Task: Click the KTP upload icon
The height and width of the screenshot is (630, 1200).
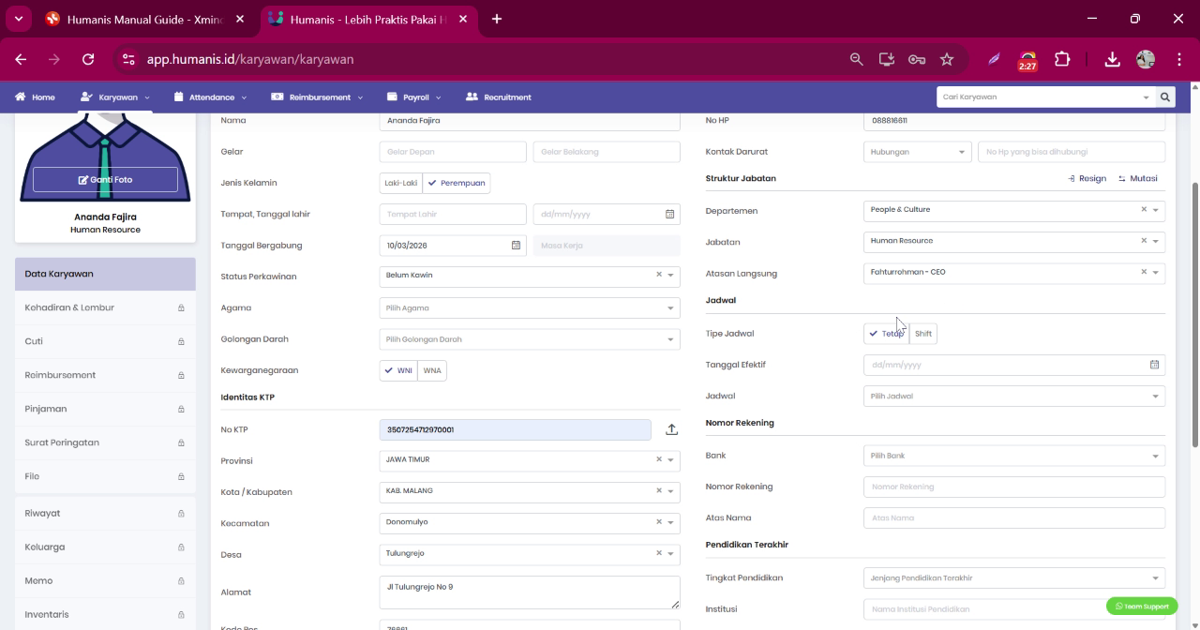Action: pyautogui.click(x=671, y=429)
